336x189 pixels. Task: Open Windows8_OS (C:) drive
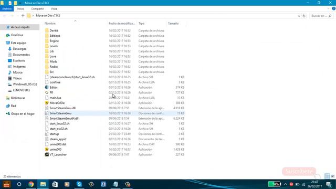(x=25, y=84)
